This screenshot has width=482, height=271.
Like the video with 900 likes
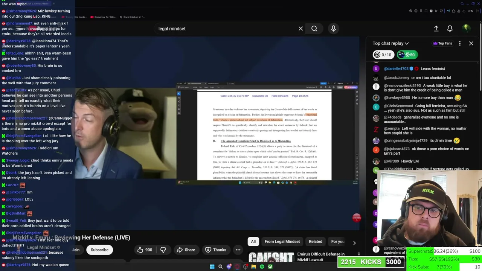pos(145,250)
